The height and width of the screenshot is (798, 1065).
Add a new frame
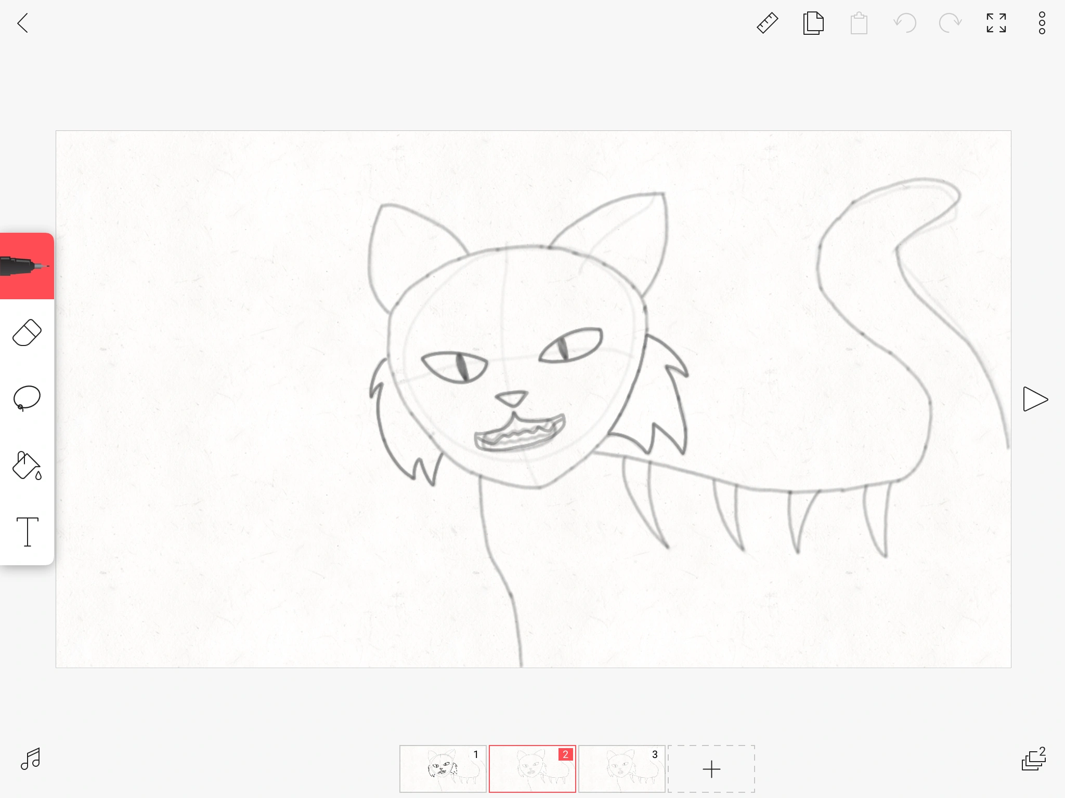tap(711, 769)
